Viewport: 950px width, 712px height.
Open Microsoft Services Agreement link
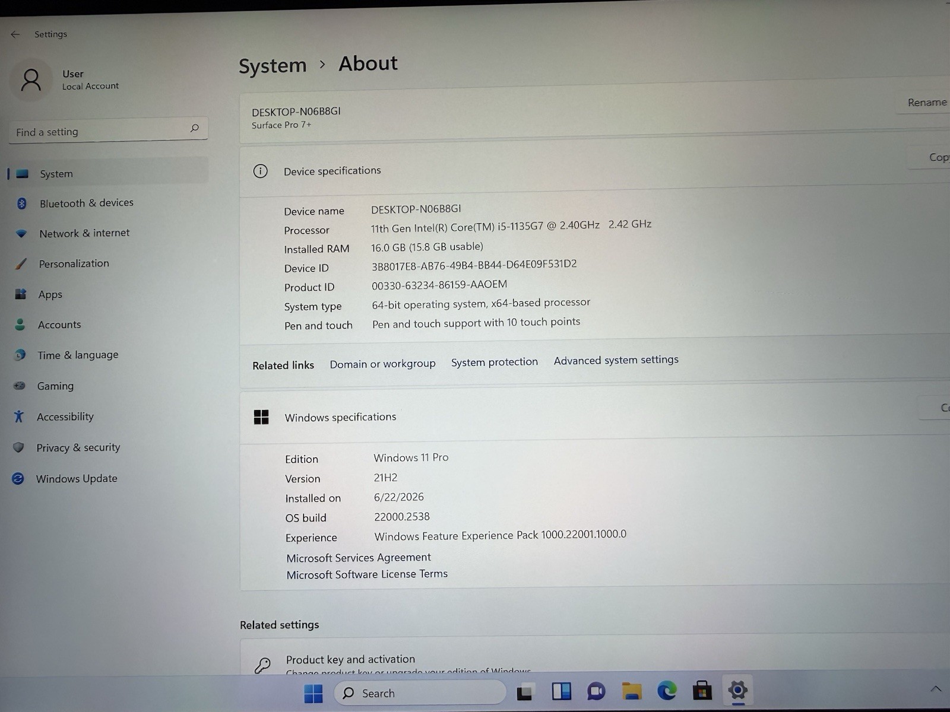click(x=359, y=558)
